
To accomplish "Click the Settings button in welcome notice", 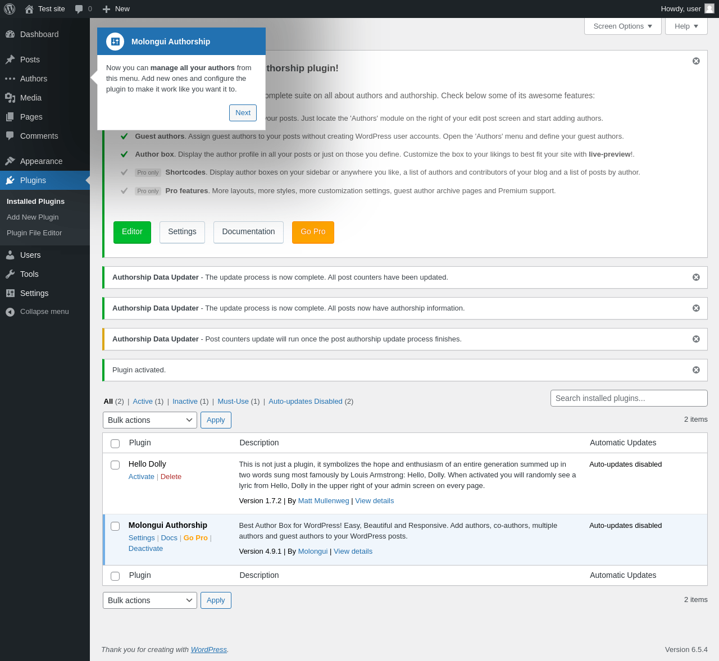I will point(182,232).
